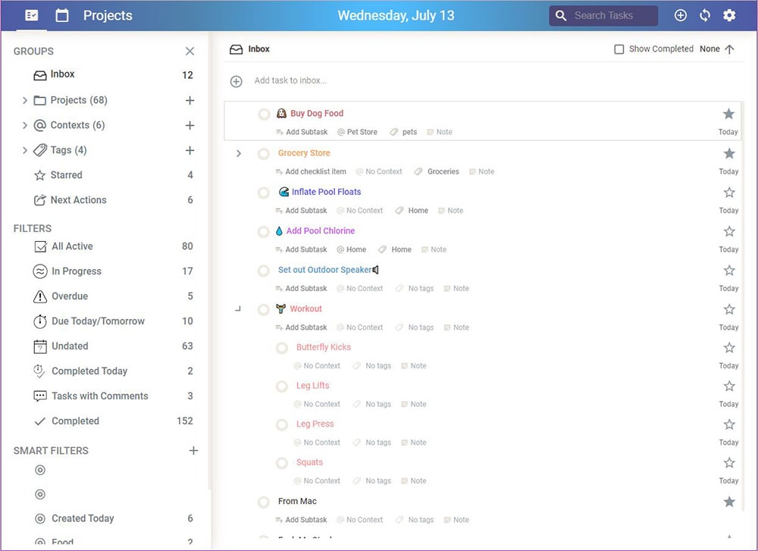Enable the Show Completed checkbox
The width and height of the screenshot is (758, 551).
(619, 49)
